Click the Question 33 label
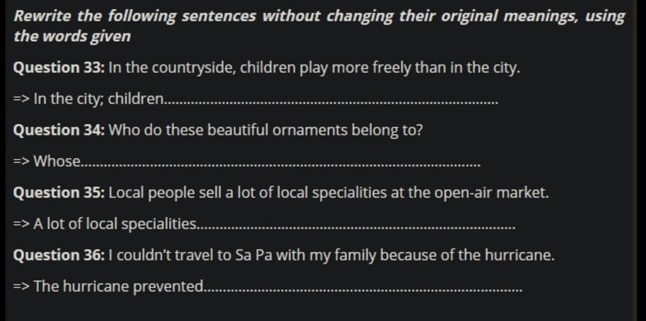 tap(59, 67)
